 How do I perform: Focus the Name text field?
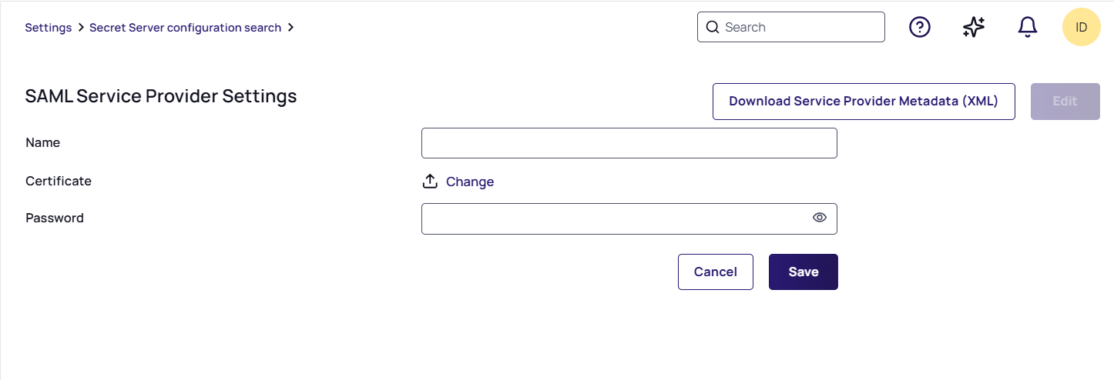coord(629,143)
